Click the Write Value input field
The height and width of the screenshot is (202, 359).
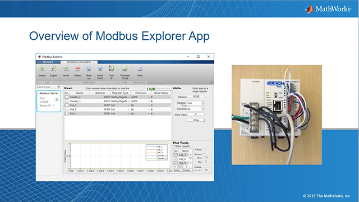pos(196,114)
